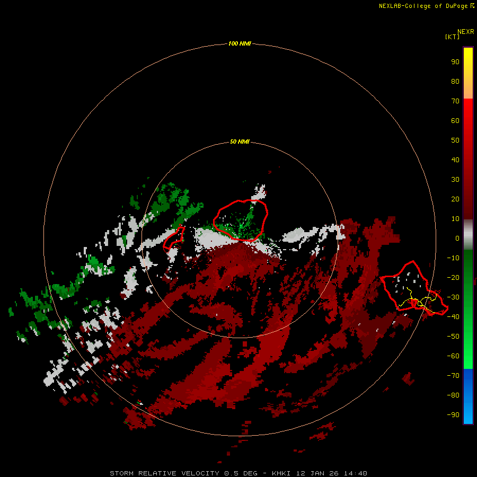This screenshot has height=477, width=477.
Task: Click the -50 value on the velocity scale
Action: pyautogui.click(x=453, y=336)
